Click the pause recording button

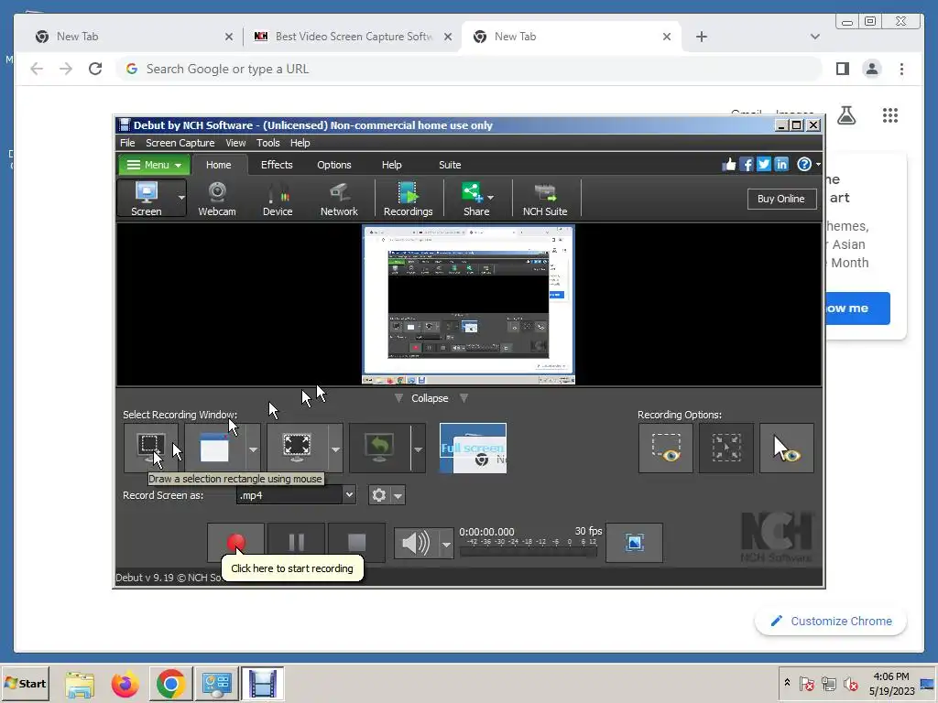(x=296, y=543)
